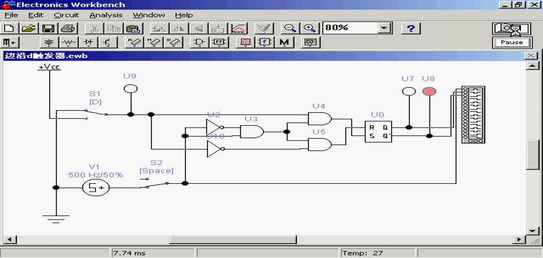This screenshot has width=543, height=258.
Task: Close the 边沿d触发器.ewb circuit window
Action: point(531,56)
